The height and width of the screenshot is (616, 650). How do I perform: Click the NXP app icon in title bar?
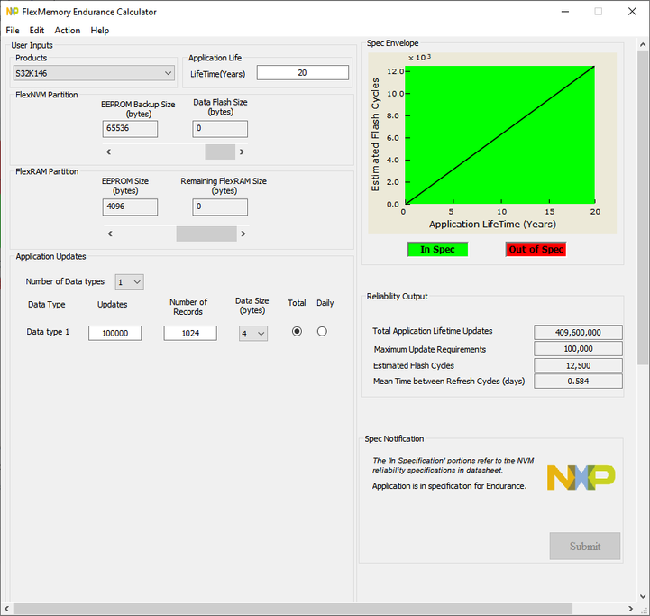12,12
